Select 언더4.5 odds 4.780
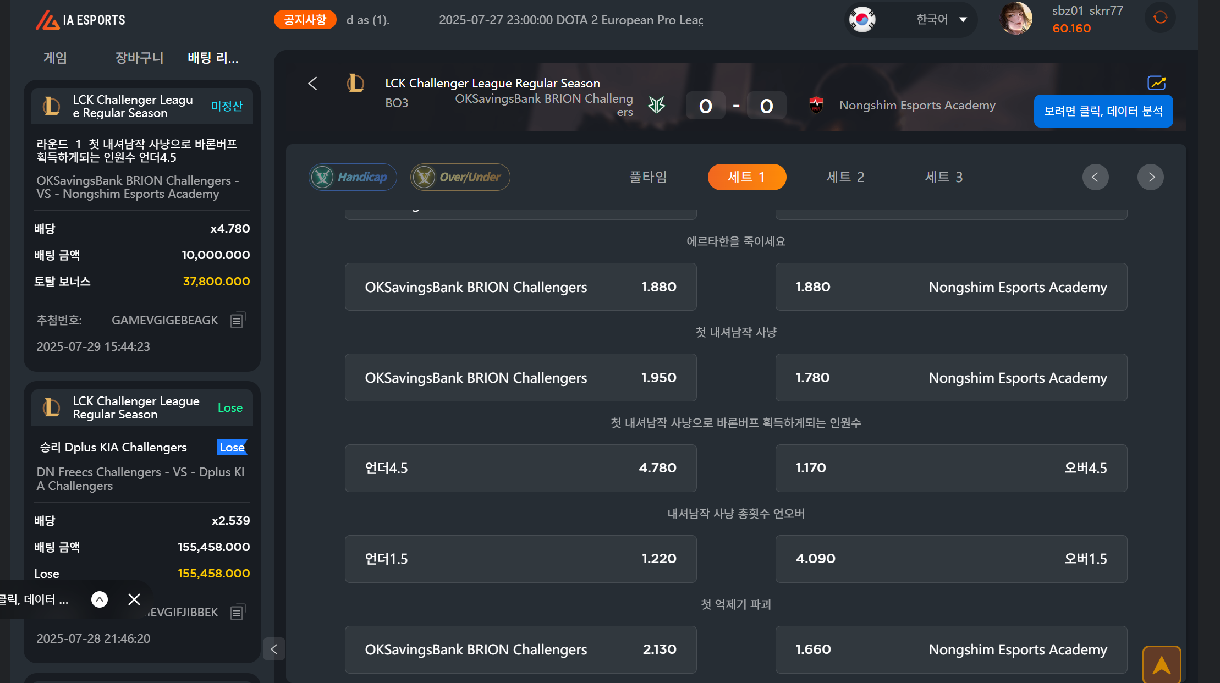 click(520, 468)
